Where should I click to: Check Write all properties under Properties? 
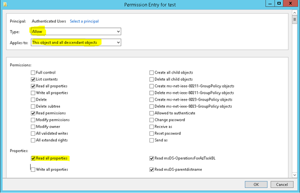tap(33, 169)
